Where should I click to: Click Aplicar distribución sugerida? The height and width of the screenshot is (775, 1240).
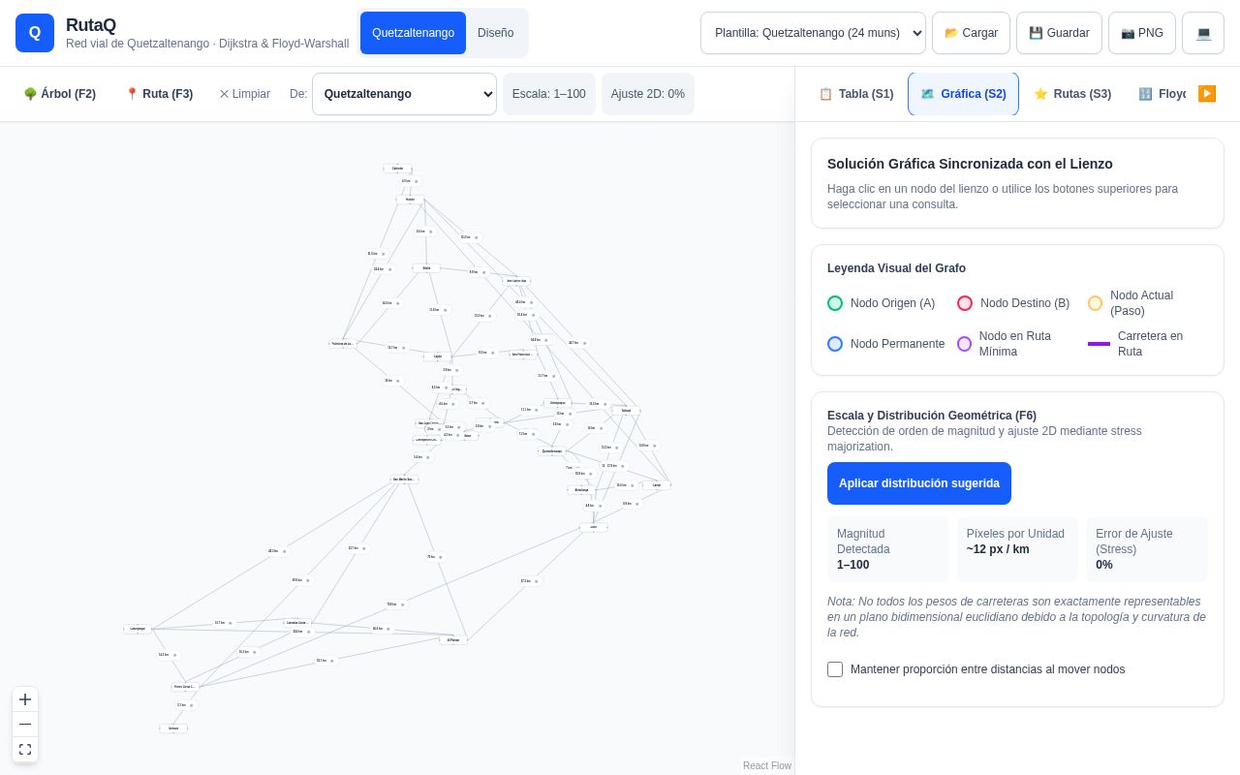pyautogui.click(x=919, y=483)
